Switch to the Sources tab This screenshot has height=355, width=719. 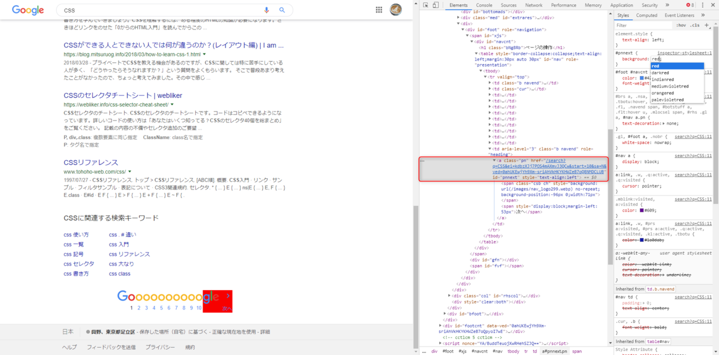click(x=509, y=5)
